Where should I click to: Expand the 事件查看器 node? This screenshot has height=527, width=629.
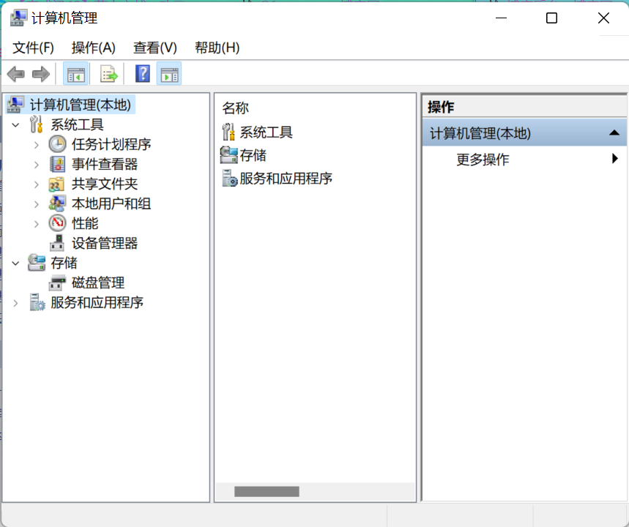[37, 165]
